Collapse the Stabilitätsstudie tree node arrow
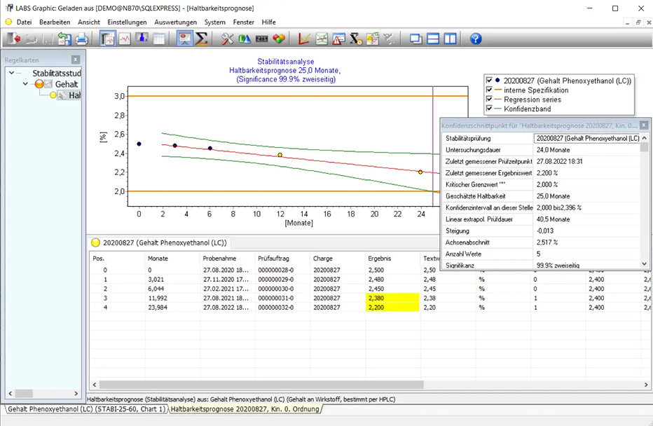Screen dimensions: 653x426 (11, 73)
